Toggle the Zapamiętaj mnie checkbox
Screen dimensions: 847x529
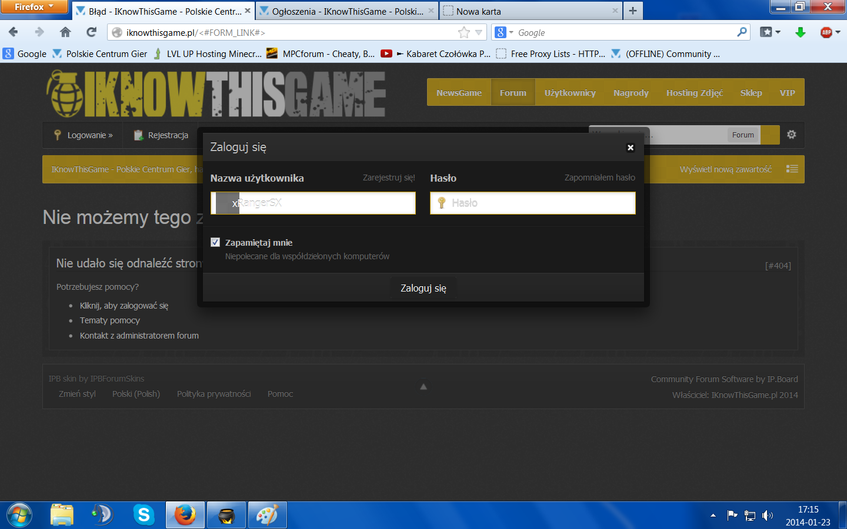coord(215,242)
